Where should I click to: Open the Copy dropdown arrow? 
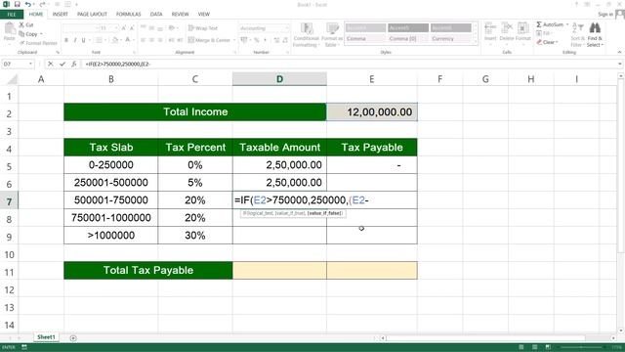click(x=41, y=34)
